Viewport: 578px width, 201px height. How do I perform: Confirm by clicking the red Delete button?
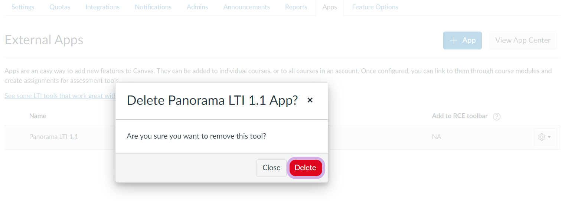[x=306, y=168]
